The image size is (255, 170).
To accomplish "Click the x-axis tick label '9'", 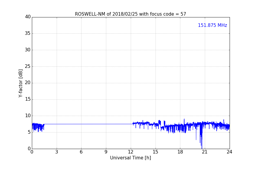I will click(x=106, y=152).
